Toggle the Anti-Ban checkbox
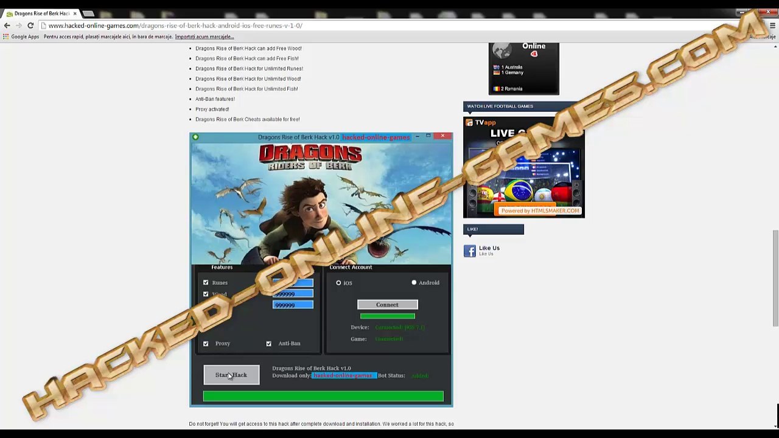The height and width of the screenshot is (438, 779). point(268,344)
